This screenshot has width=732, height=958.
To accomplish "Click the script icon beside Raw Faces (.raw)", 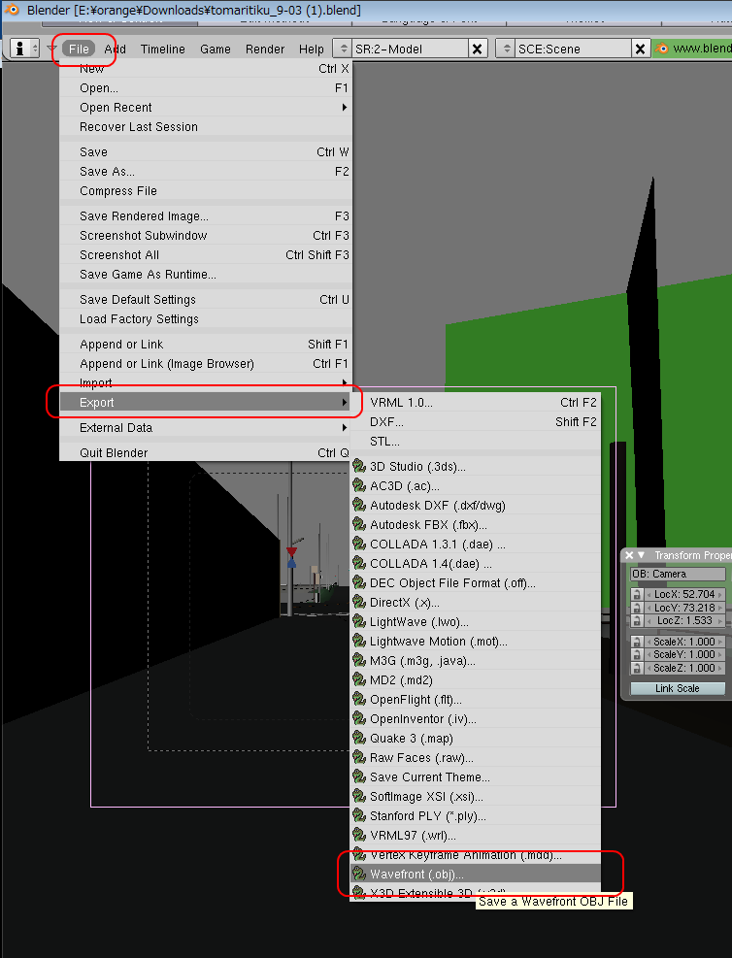I will [359, 758].
